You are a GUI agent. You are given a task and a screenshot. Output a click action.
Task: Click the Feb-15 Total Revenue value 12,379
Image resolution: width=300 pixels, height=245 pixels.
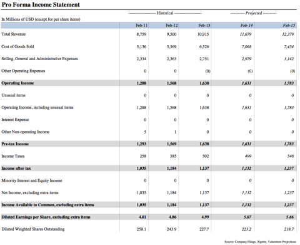(x=288, y=34)
